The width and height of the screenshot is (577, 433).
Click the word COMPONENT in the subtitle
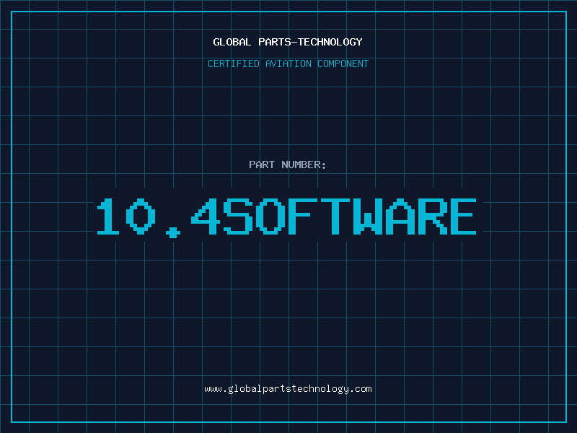tap(343, 64)
